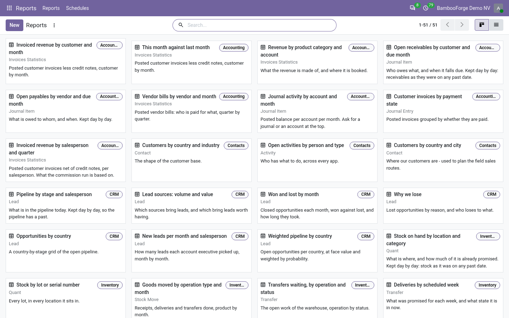509x318 pixels.
Task: Click the search magnifier icon
Action: point(181,25)
